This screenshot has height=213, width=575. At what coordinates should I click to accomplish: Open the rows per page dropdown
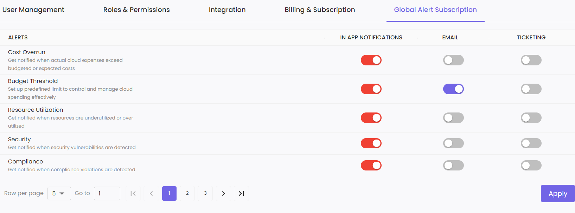tap(59, 193)
